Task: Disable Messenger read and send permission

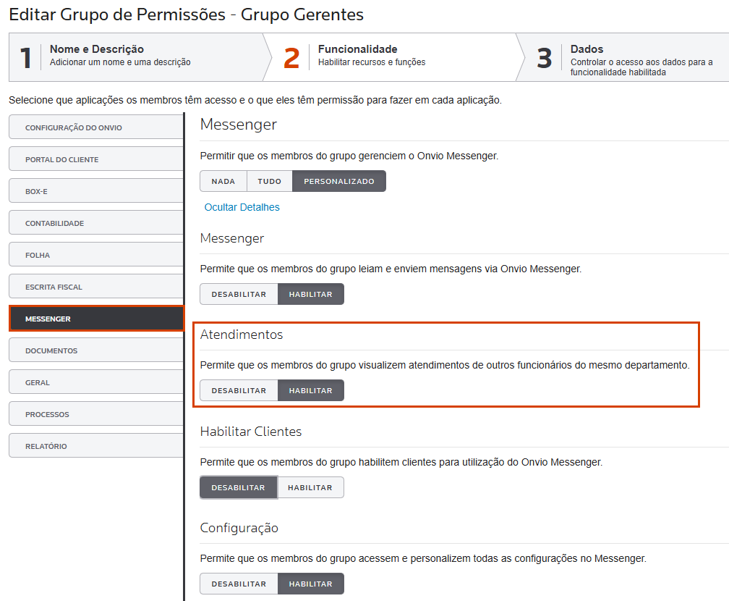Action: click(239, 294)
